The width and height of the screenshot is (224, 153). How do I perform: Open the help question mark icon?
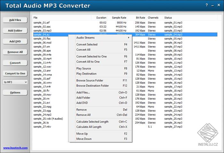click(x=207, y=5)
